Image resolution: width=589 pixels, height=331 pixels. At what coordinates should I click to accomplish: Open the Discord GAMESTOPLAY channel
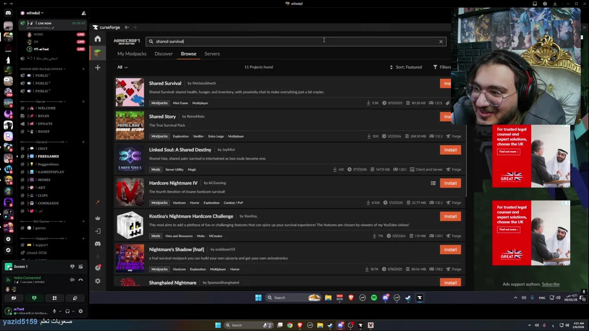point(51,172)
